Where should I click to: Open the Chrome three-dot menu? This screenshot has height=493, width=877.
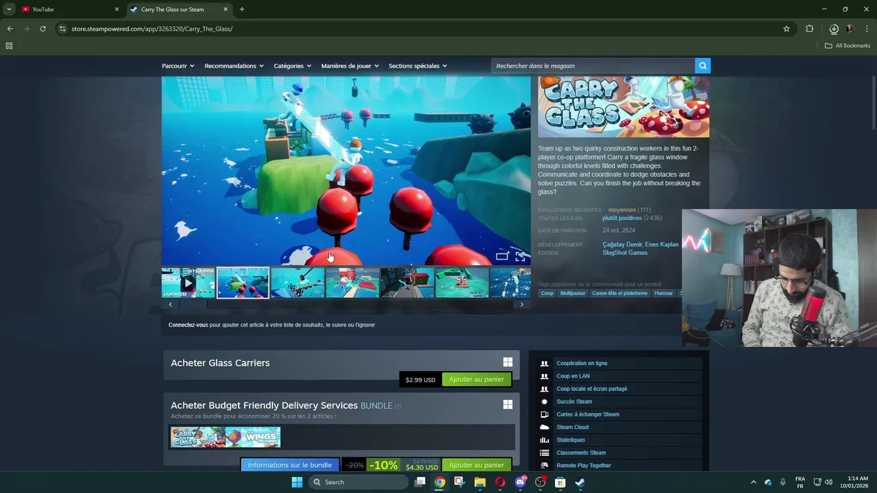(867, 29)
